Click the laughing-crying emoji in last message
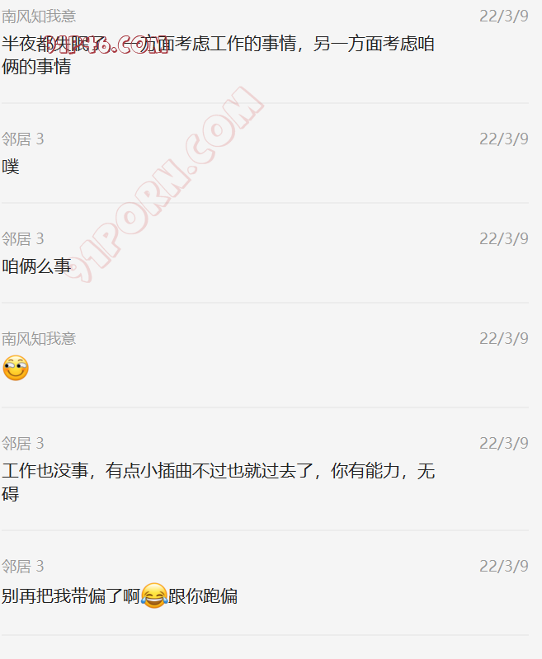 (154, 595)
